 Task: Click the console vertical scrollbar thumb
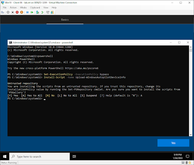click(191, 50)
